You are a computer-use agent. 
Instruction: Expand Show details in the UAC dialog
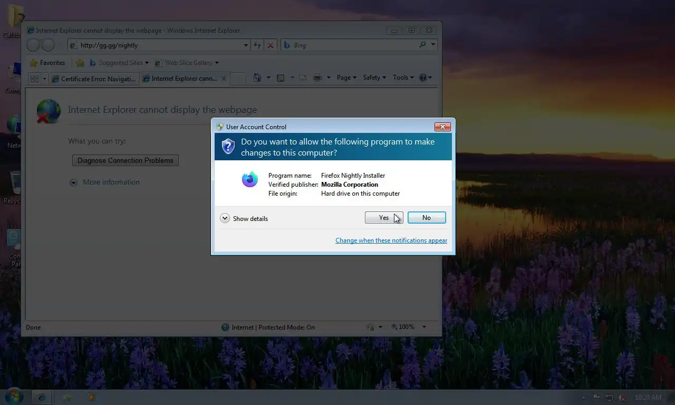(x=244, y=218)
